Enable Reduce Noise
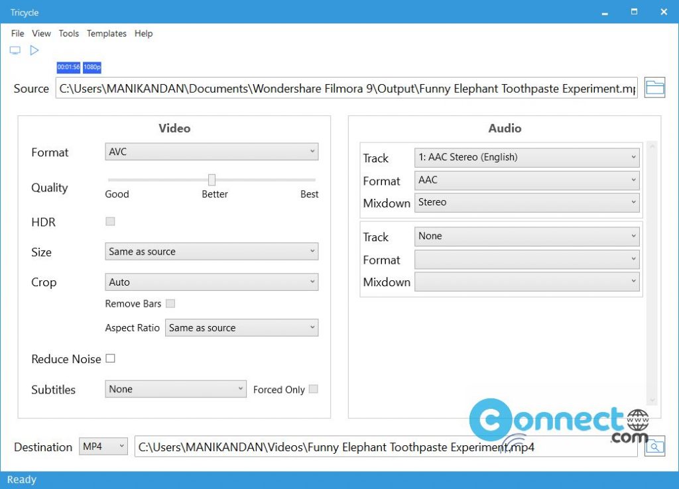This screenshot has height=489, width=679. click(x=110, y=358)
